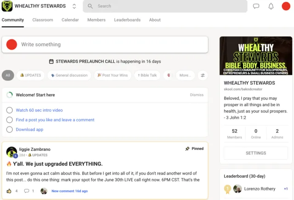Viewport: 294px width, 200px height.
Task: Dismiss the Welcome start here card
Action: point(197,95)
